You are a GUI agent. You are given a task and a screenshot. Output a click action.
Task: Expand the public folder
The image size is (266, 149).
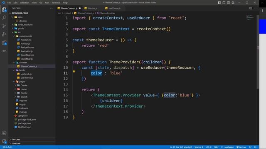click(21, 29)
